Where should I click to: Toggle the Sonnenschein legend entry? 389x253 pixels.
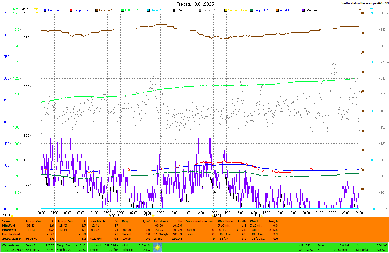[x=237, y=10]
